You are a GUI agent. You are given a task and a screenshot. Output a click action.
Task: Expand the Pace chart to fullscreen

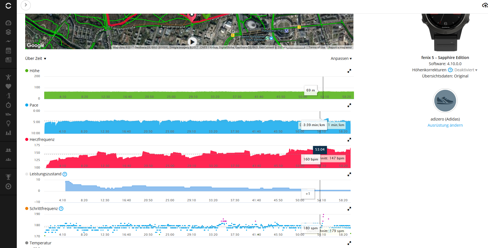tap(349, 105)
